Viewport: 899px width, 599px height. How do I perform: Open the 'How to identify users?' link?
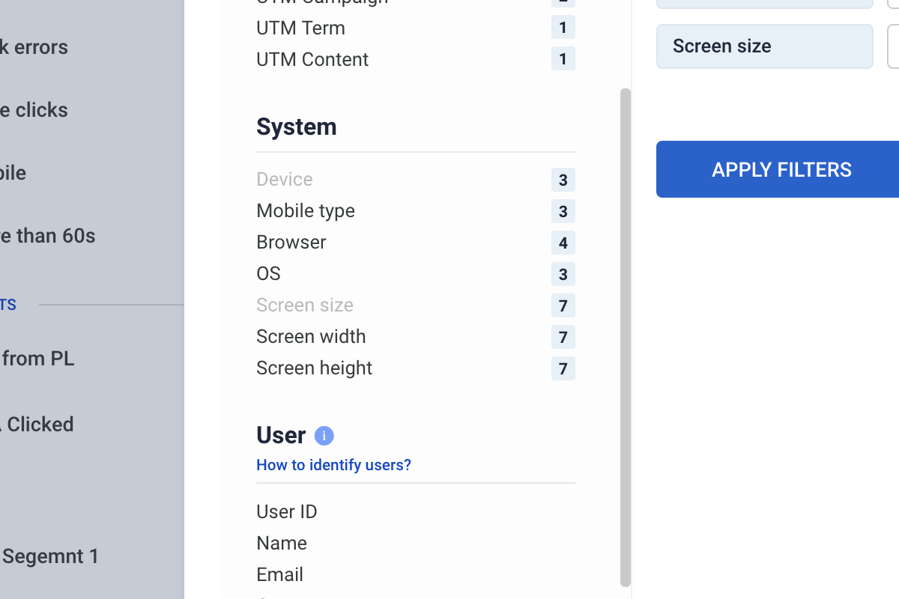[x=333, y=465]
